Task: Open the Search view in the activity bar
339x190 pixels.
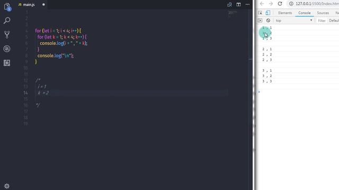Action: click(7, 21)
